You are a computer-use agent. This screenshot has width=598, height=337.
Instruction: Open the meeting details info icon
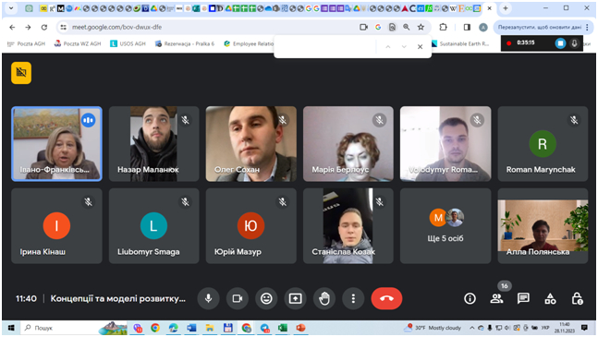point(470,298)
